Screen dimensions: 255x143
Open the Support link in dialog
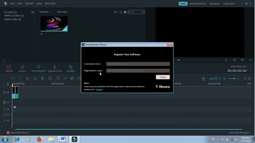pyautogui.click(x=99, y=89)
